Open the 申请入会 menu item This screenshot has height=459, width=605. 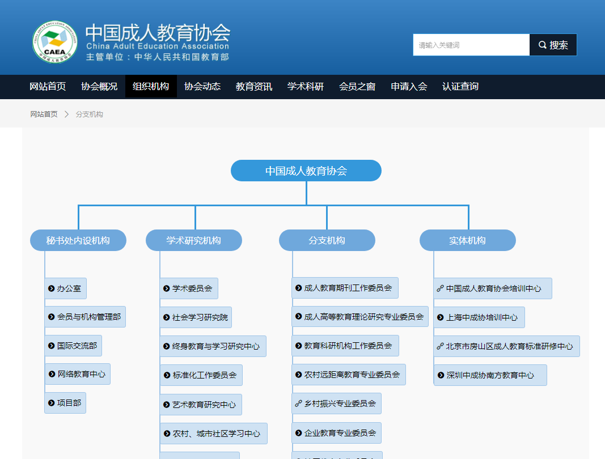[x=409, y=86]
